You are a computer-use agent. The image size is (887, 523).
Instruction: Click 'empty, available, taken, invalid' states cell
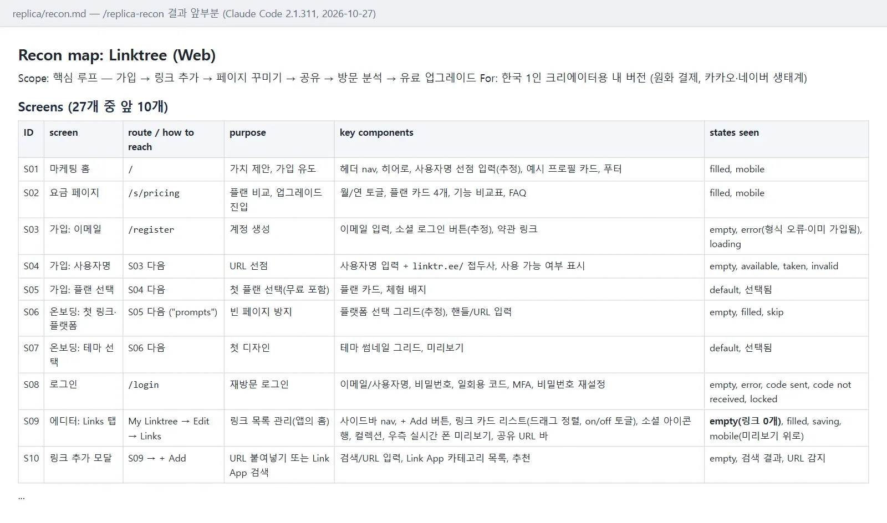[787, 266]
